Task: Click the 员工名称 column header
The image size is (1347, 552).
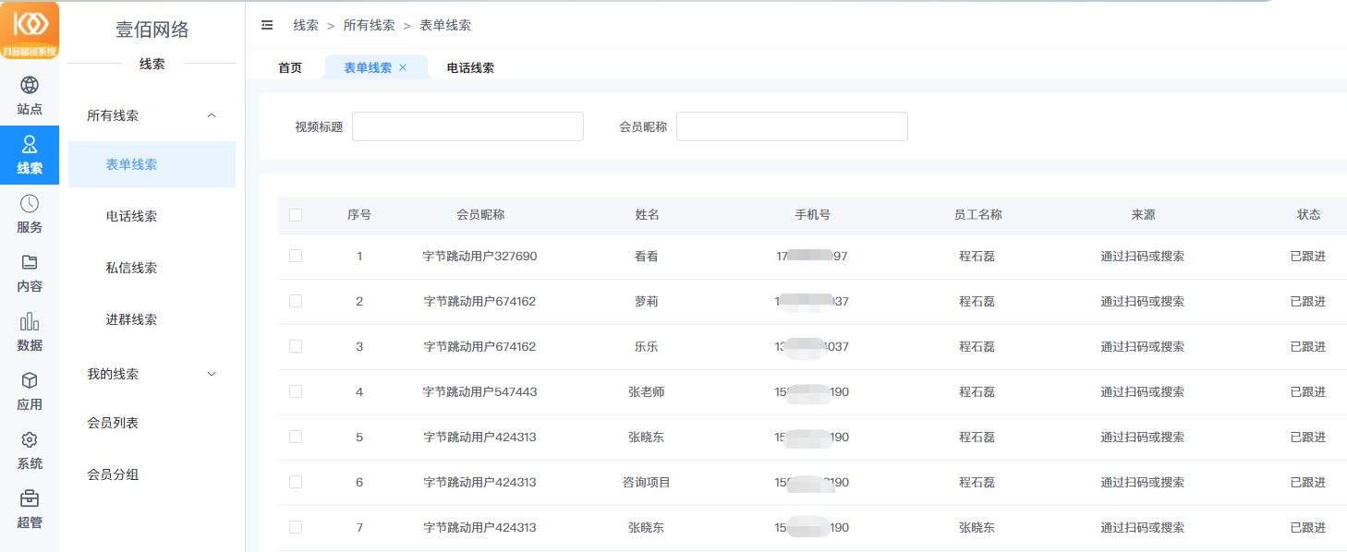Action: click(977, 215)
